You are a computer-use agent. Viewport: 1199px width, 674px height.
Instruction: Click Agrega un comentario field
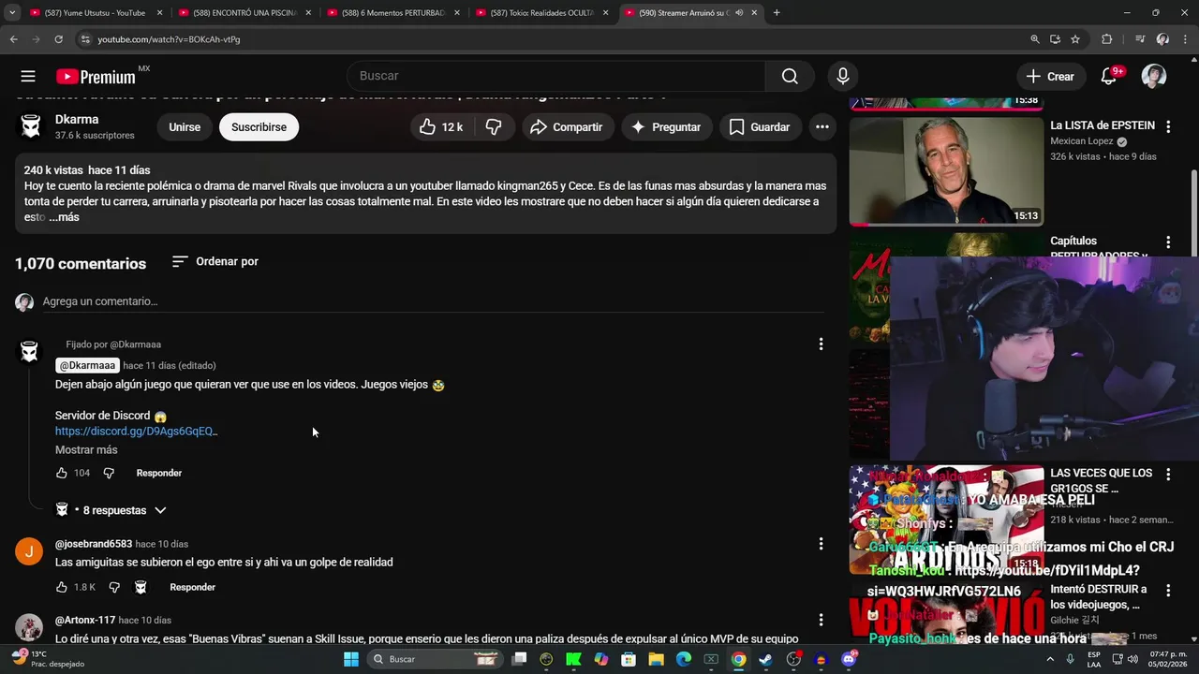pos(433,301)
